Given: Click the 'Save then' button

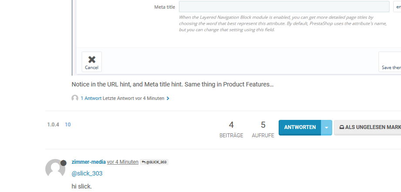Looking at the screenshot, I should (391, 62).
